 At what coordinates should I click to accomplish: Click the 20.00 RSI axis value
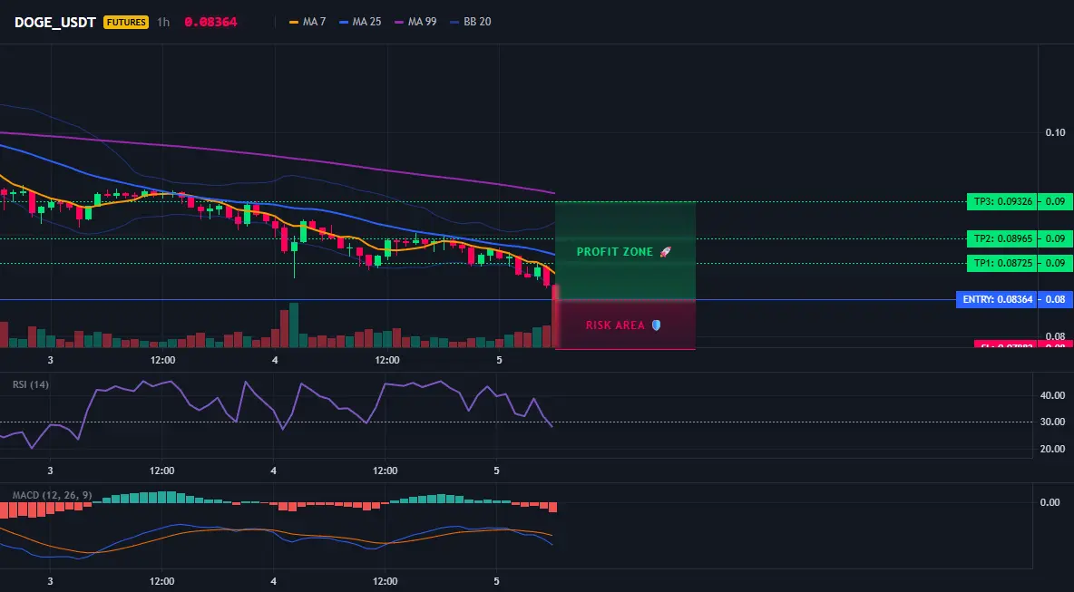(1053, 449)
